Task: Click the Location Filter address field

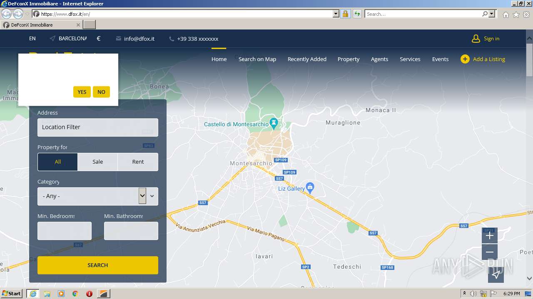Action: pos(98,127)
